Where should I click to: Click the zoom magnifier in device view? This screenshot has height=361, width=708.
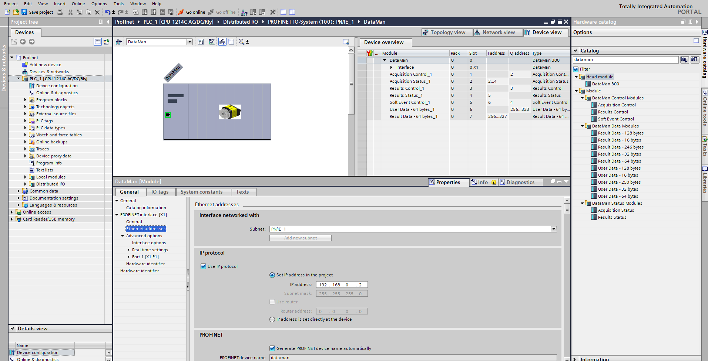coord(241,42)
